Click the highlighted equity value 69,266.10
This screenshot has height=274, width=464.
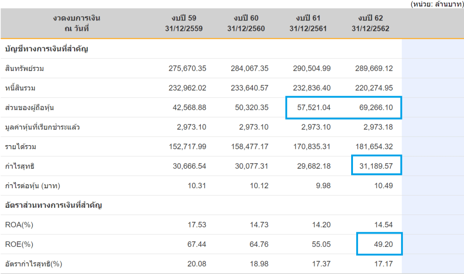[x=374, y=108]
